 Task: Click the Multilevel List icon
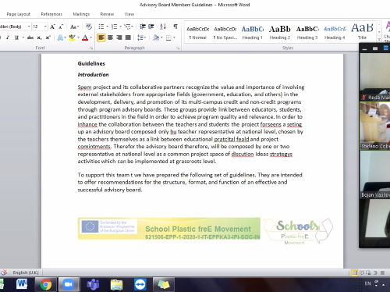(127, 27)
